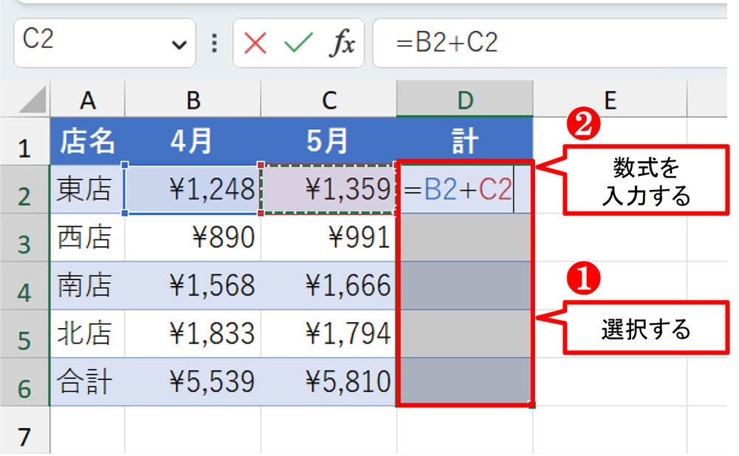The width and height of the screenshot is (739, 456).
Task: Click the cell with ¥1,794
Action: tap(329, 334)
